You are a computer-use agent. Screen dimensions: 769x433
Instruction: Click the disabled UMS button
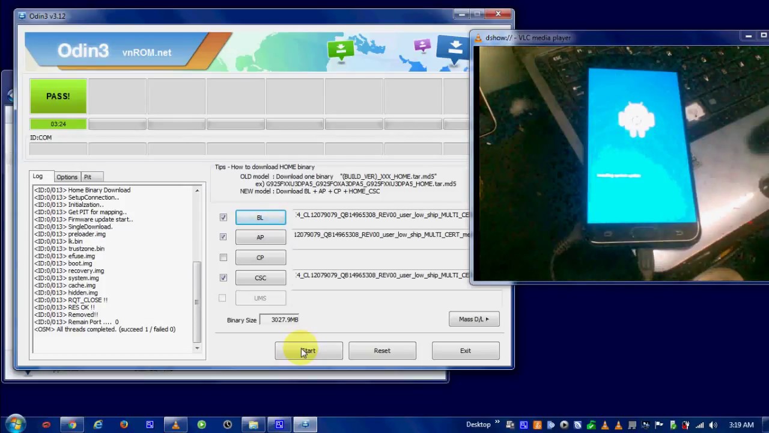[260, 298]
